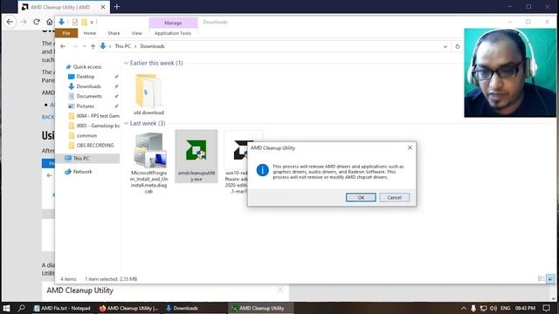Expand the address bar history dropdown
This screenshot has width=559, height=314.
445,46
